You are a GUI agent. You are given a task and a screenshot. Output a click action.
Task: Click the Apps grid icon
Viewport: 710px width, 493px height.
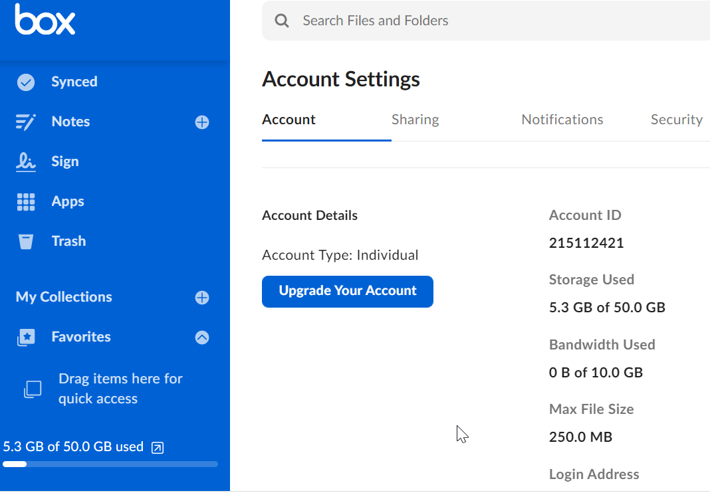(26, 202)
